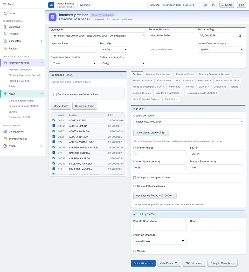Image resolution: width=249 pixels, height=272 pixels.
Task: Click the OTROS PARÁMETROS link
Action: pyautogui.click(x=161, y=50)
